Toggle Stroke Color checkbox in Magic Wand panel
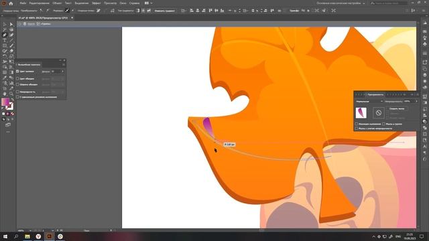 (x=17, y=78)
